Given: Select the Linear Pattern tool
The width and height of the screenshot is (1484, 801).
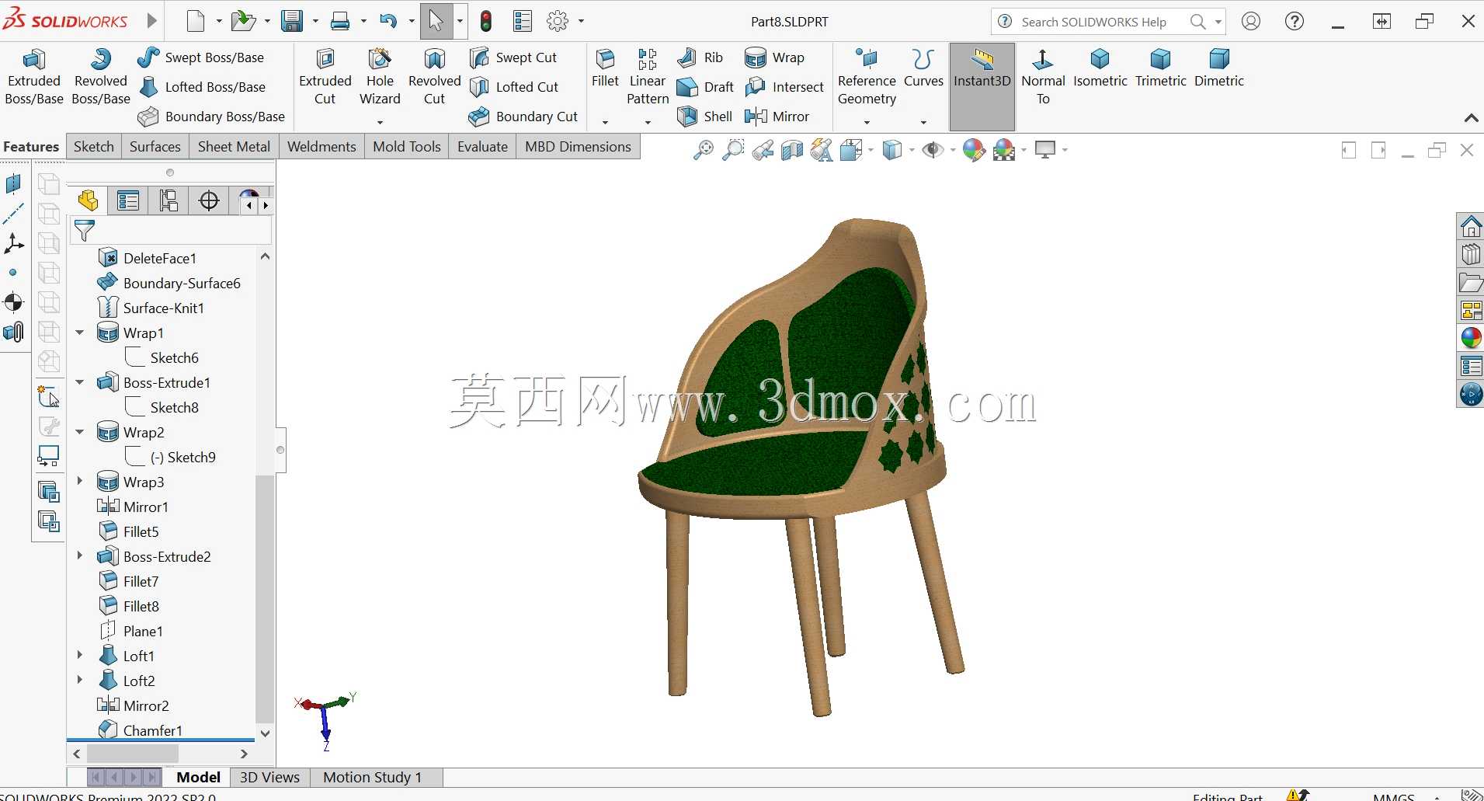Looking at the screenshot, I should [x=648, y=77].
